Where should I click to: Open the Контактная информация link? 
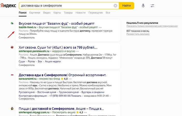[x=33, y=96]
